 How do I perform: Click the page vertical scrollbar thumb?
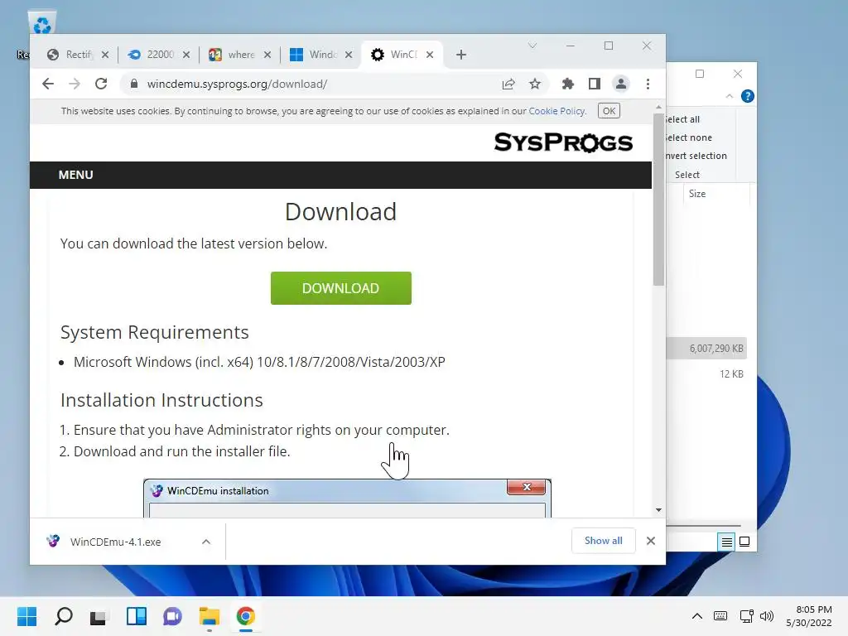(658, 199)
